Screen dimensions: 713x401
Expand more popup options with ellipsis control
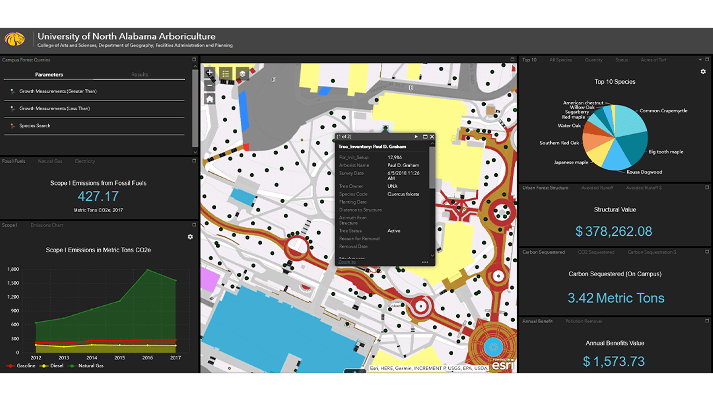(x=426, y=262)
